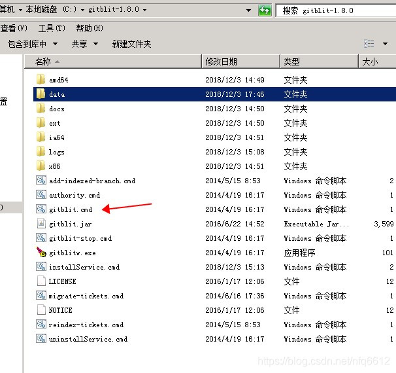Image resolution: width=396 pixels, height=373 pixels.
Task: Click the gitblit-1.8.0 breadcrumb segment
Action: (114, 10)
